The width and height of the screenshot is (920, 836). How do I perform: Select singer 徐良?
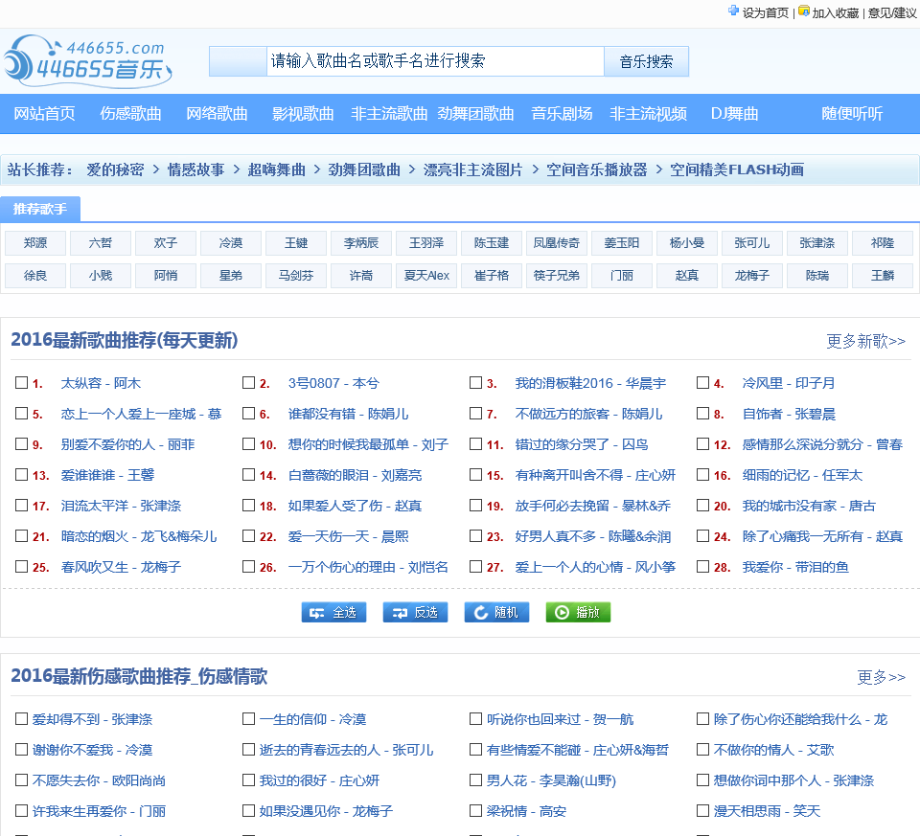click(35, 276)
